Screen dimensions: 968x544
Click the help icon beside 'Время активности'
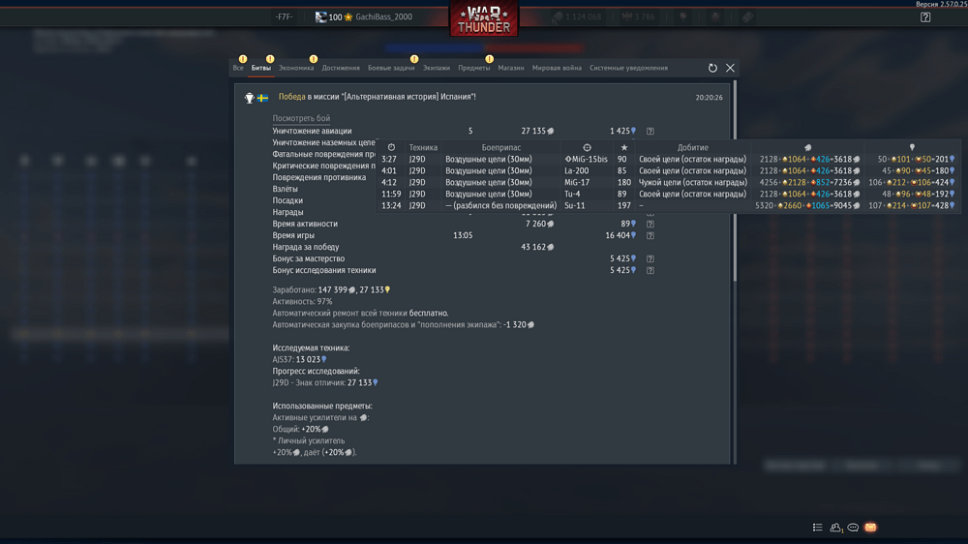(x=650, y=224)
